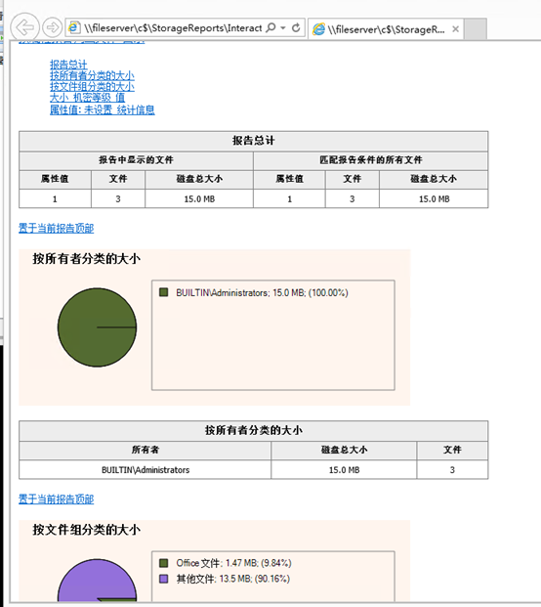
Task: Click first 置于当前报告顶部 link below summary table
Action: pos(56,228)
